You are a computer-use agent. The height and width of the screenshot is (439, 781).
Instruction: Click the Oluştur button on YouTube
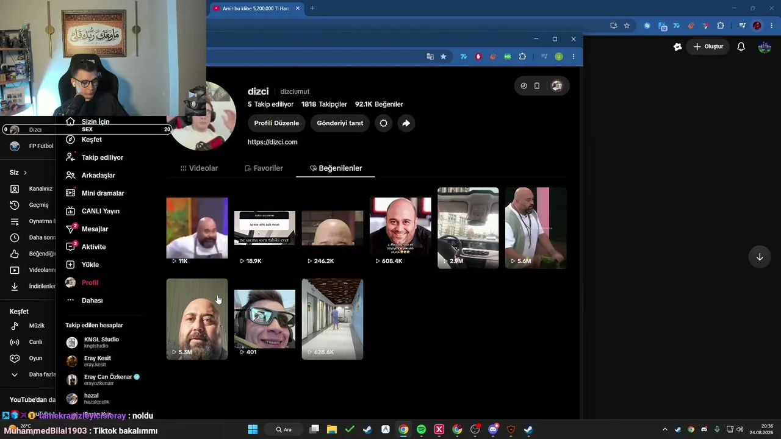point(708,47)
